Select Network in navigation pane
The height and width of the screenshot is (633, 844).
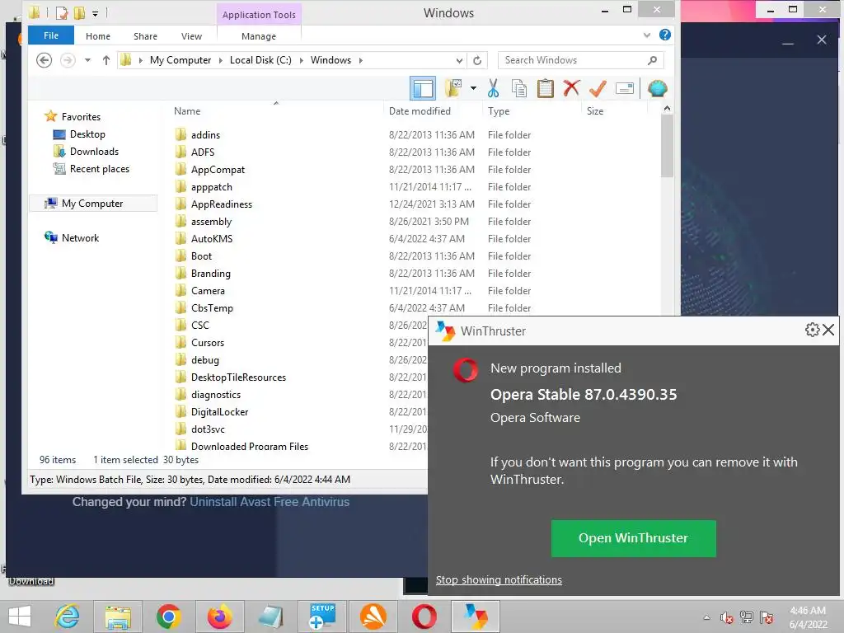tap(80, 237)
